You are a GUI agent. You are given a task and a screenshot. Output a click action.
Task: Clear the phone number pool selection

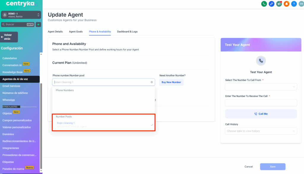coord(152,82)
